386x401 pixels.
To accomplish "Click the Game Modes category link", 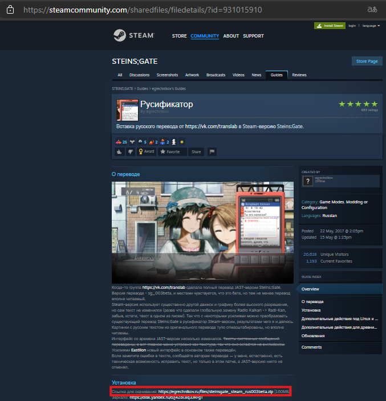I will point(331,202).
